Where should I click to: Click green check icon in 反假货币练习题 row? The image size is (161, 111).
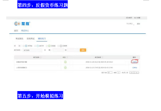(65, 62)
